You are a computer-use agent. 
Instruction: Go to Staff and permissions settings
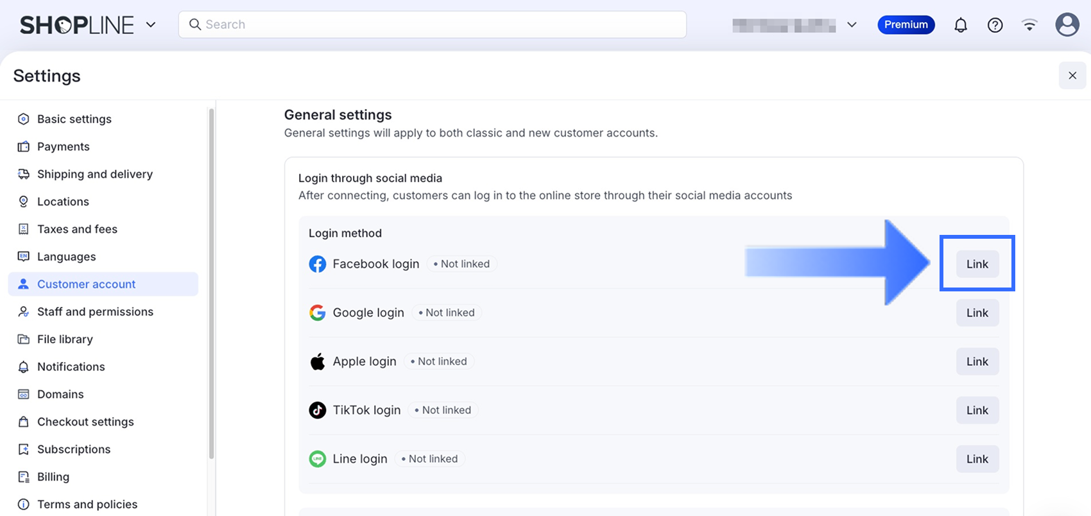coord(95,311)
